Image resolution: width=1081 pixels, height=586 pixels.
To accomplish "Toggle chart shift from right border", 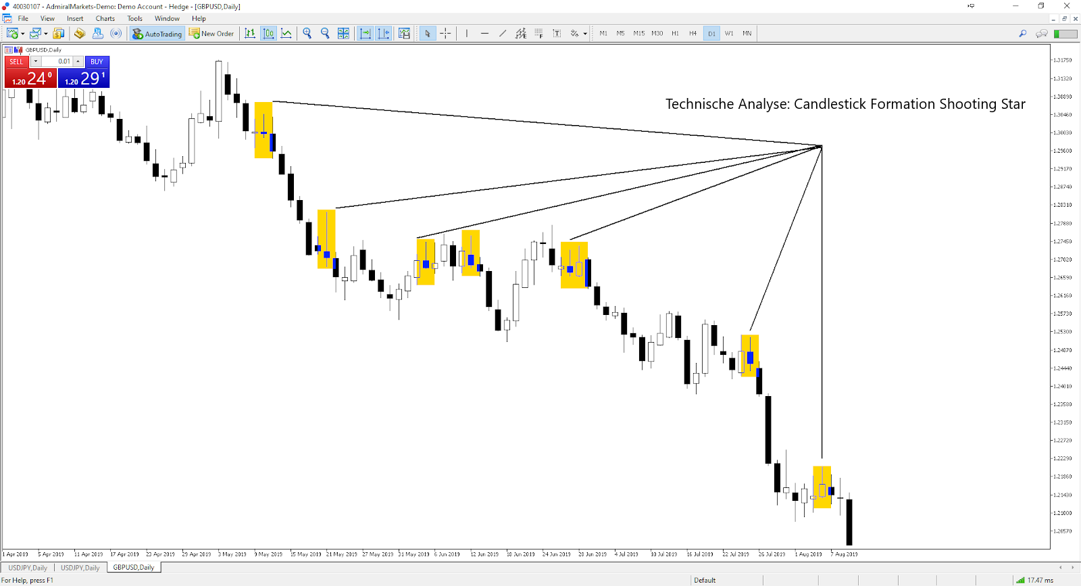I will point(384,33).
